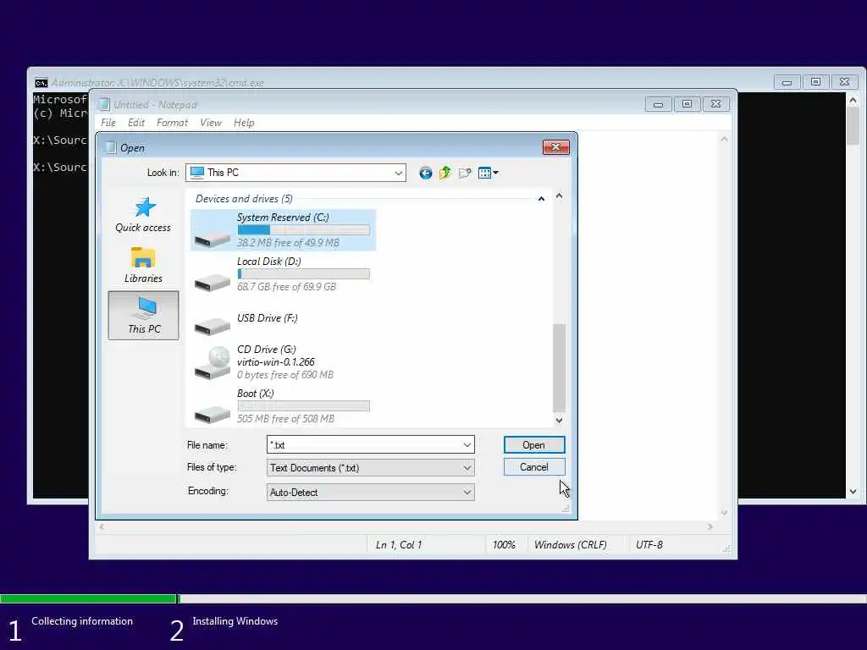Close the Open dialog
867x650 pixels.
(x=555, y=147)
